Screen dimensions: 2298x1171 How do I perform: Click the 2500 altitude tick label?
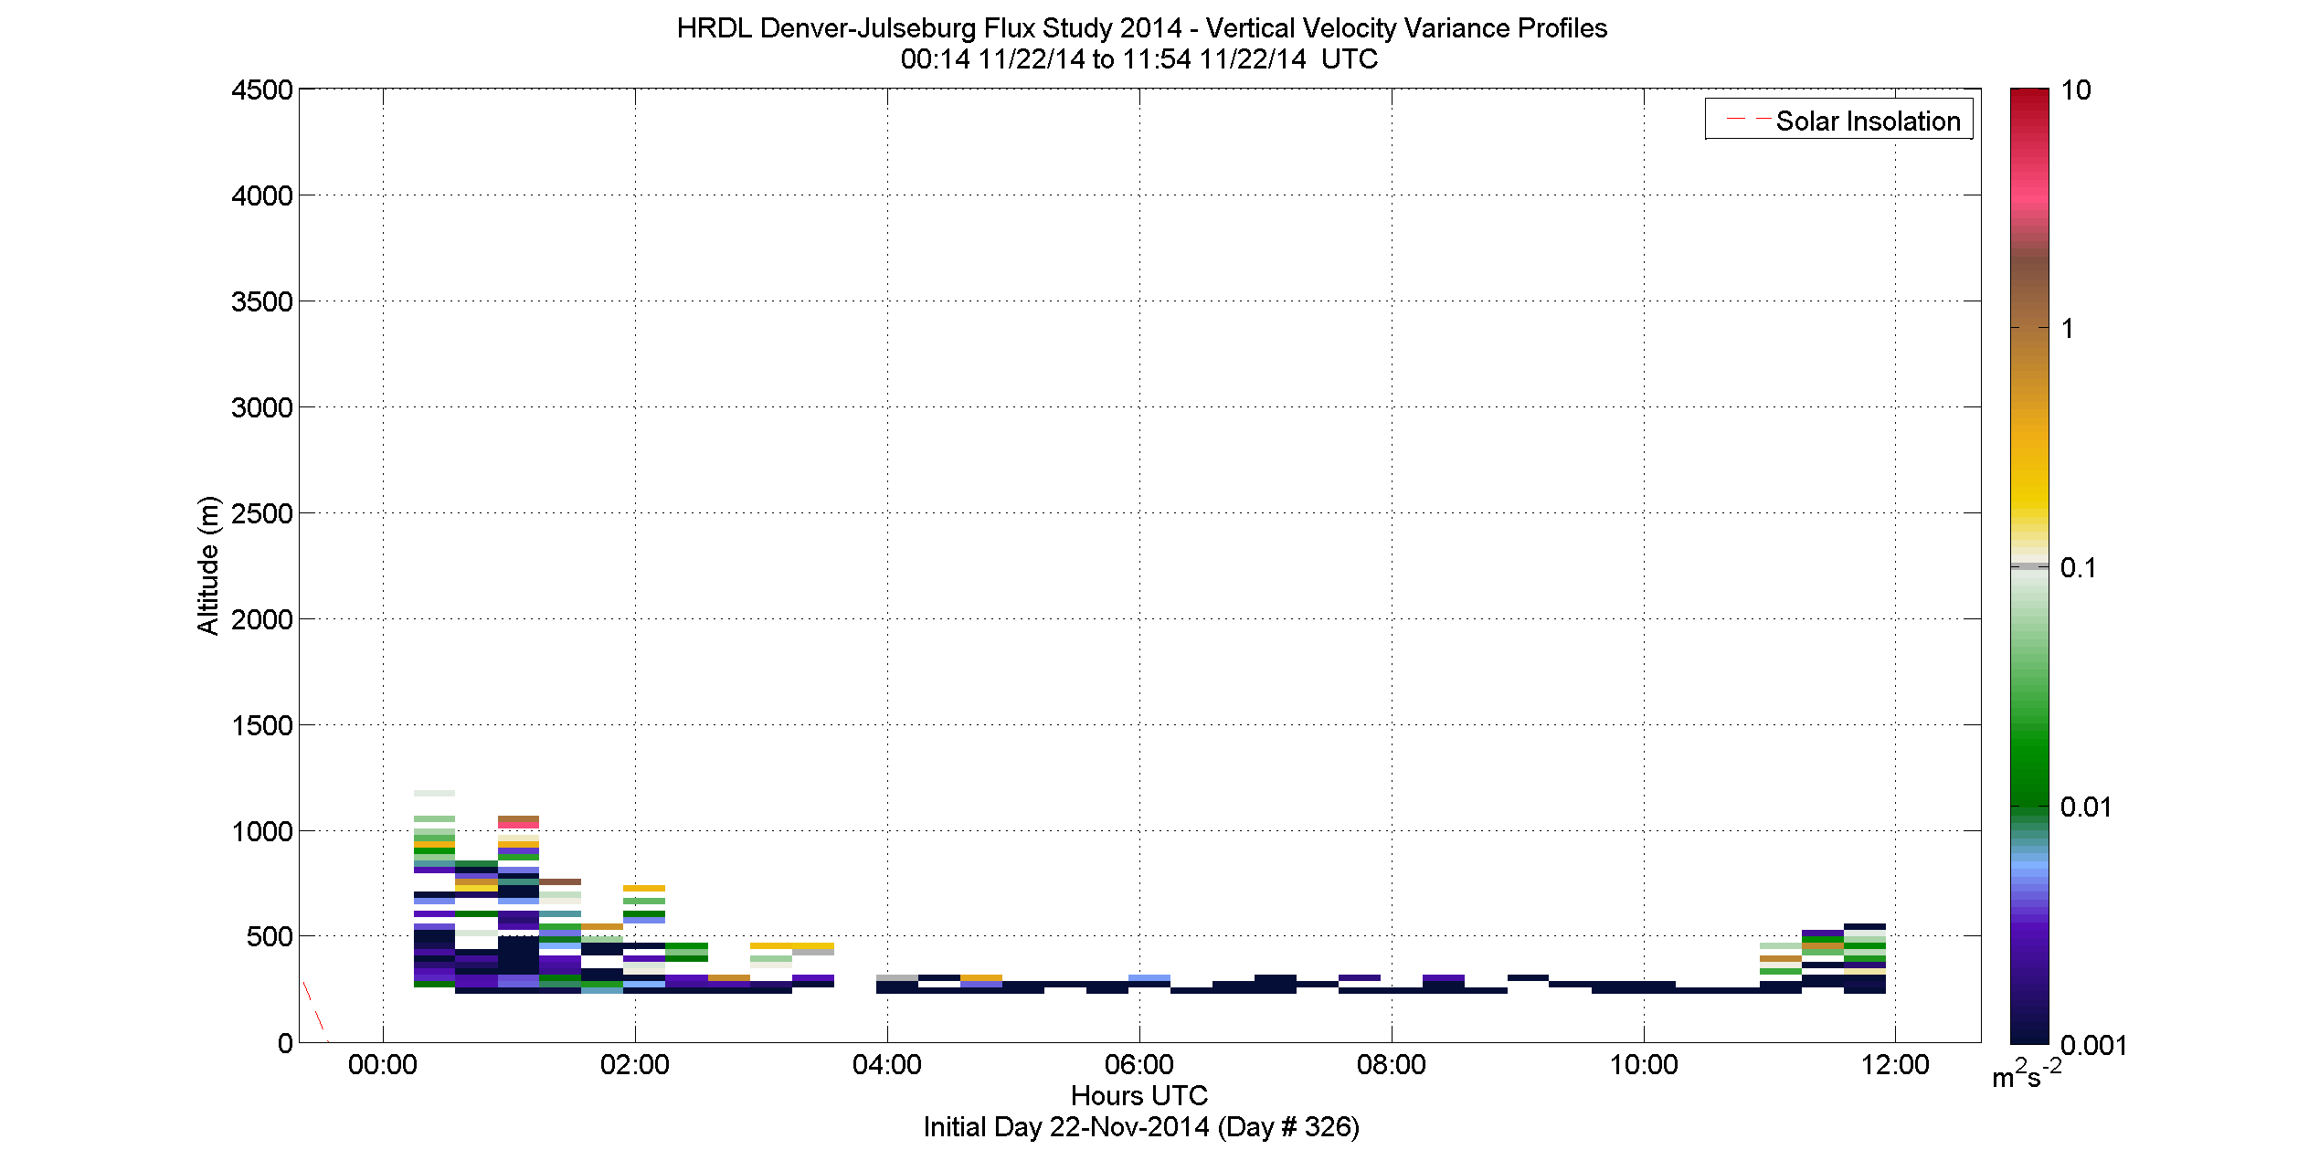pyautogui.click(x=262, y=513)
